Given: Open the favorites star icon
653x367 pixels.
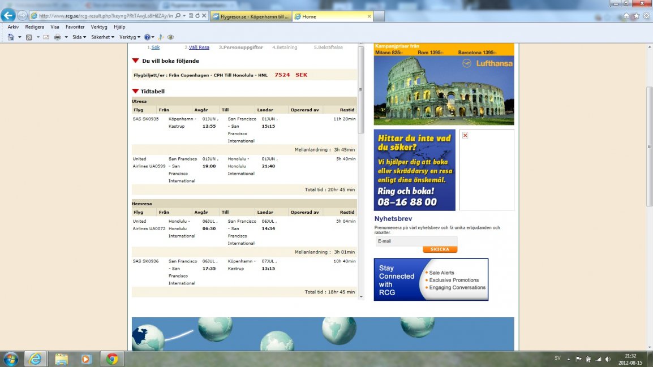Looking at the screenshot, I should [x=636, y=16].
